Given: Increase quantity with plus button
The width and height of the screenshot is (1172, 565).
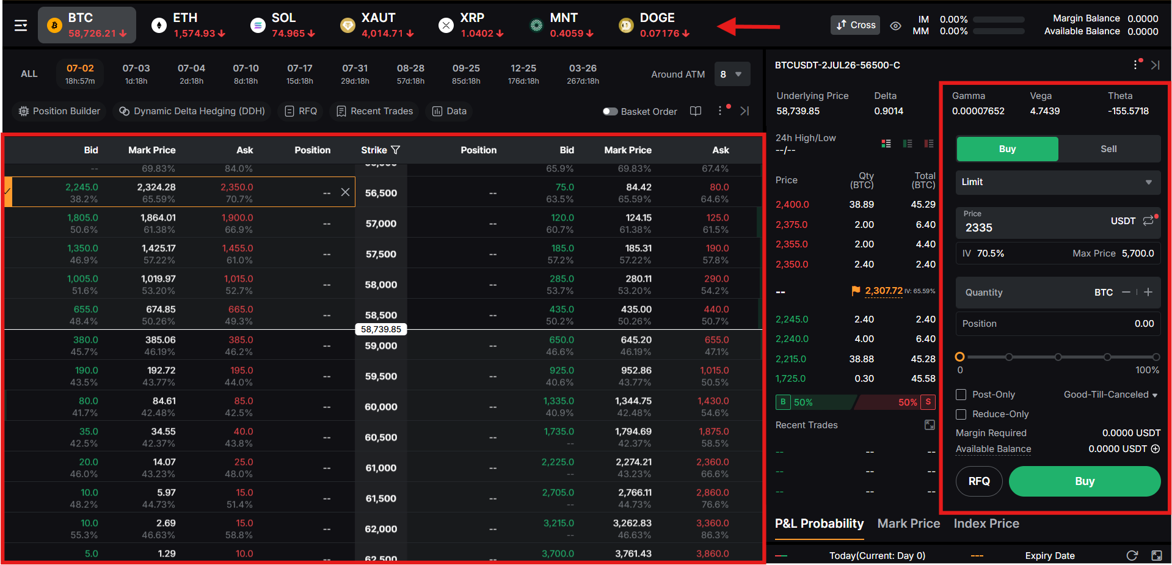Looking at the screenshot, I should tap(1148, 292).
